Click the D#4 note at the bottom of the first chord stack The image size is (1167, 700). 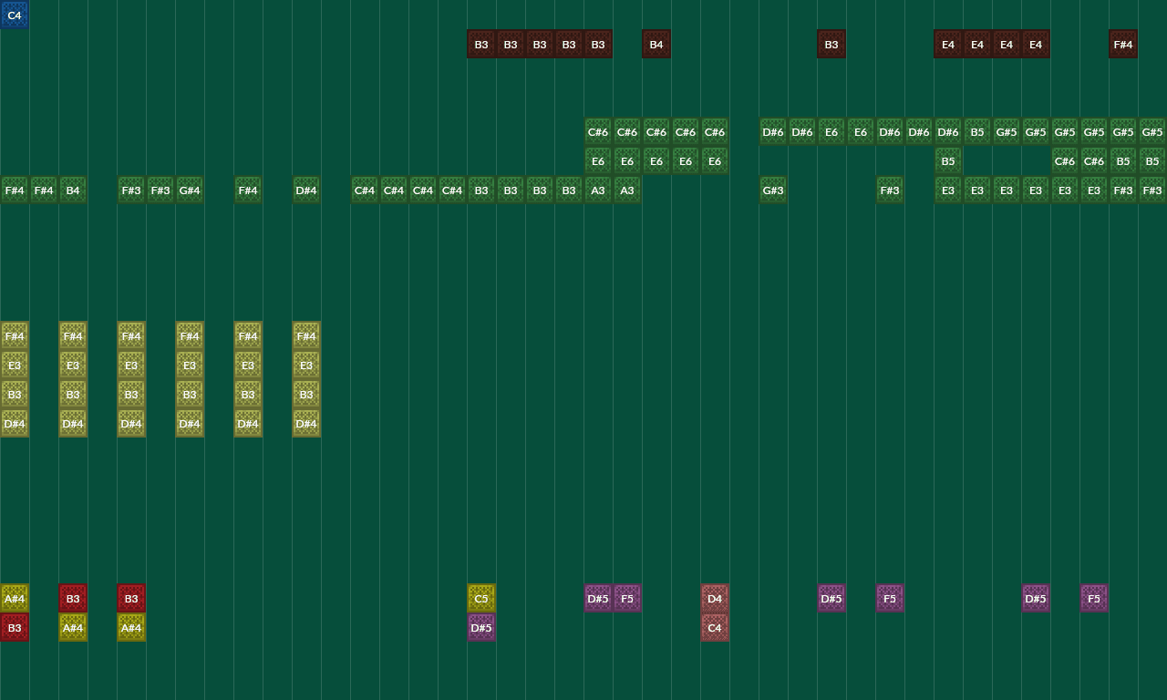pyautogui.click(x=14, y=423)
